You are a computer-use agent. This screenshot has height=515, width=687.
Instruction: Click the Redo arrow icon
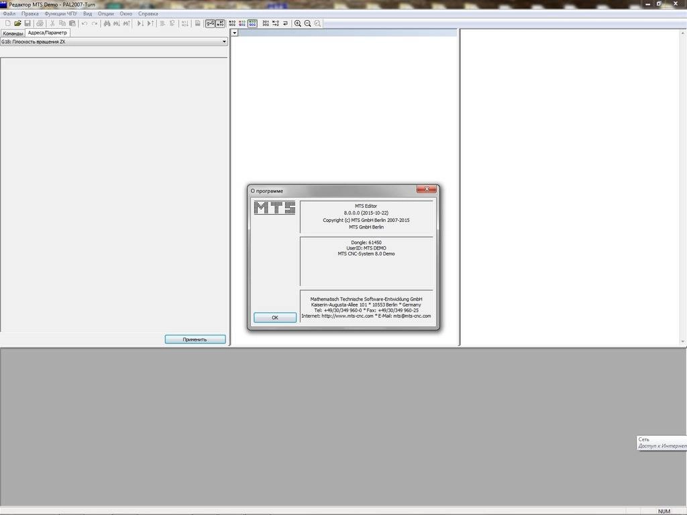[x=94, y=23]
